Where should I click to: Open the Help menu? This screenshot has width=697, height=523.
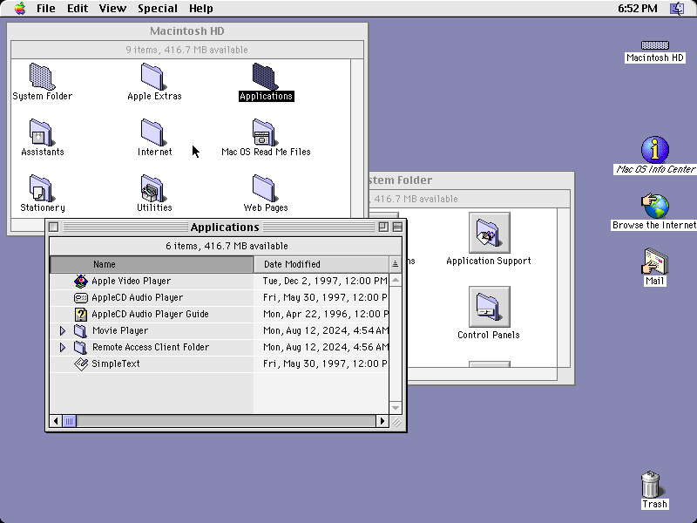(x=201, y=9)
